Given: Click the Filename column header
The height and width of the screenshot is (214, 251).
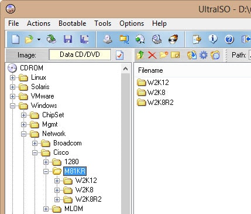Looking at the screenshot, I should coord(150,70).
